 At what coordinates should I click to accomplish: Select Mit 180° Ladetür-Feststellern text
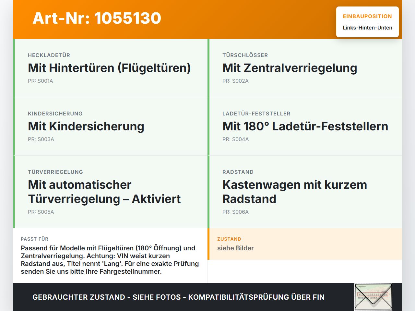coord(305,126)
